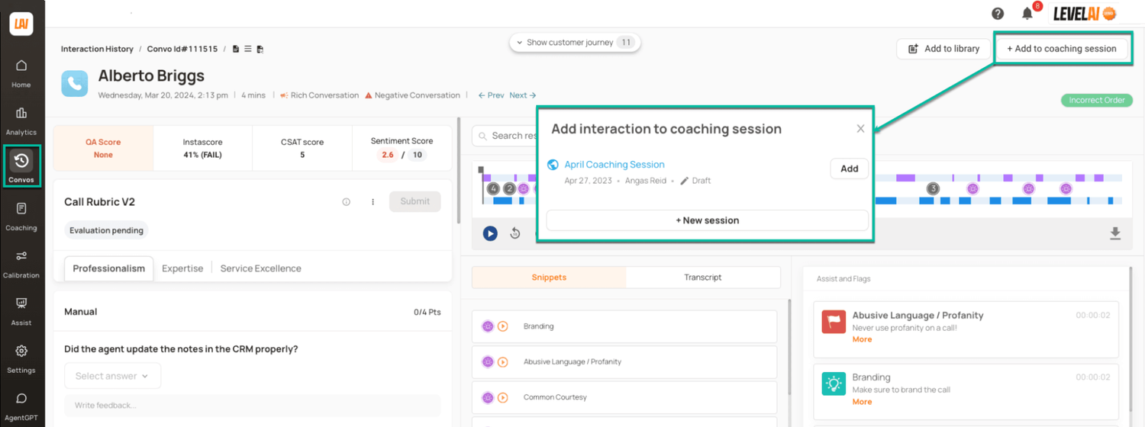Select the Transcript tab
1145x427 pixels.
pyautogui.click(x=703, y=278)
